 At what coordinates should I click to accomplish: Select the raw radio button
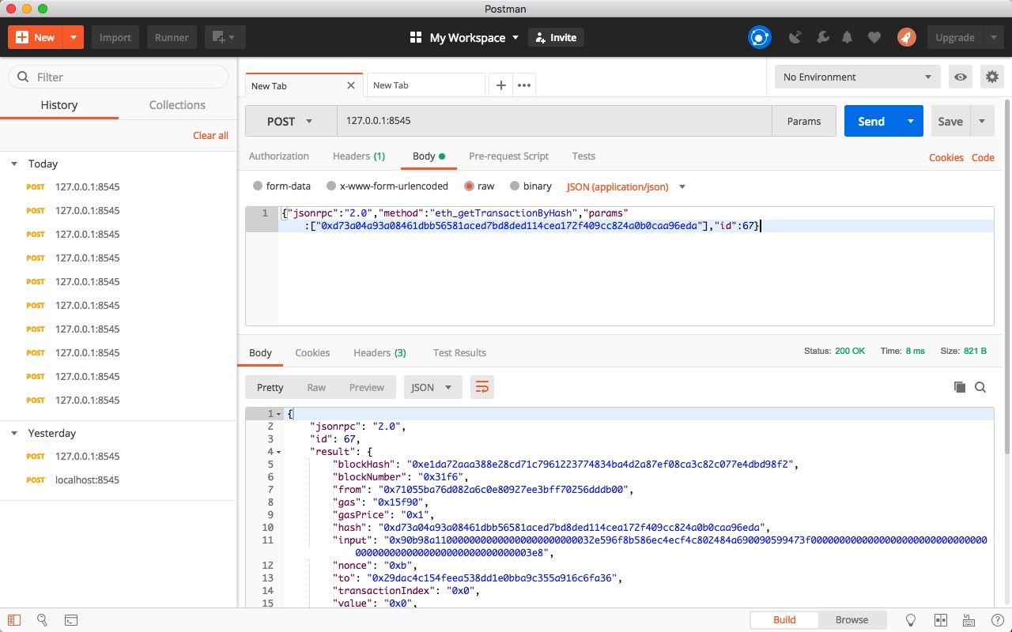click(x=470, y=186)
